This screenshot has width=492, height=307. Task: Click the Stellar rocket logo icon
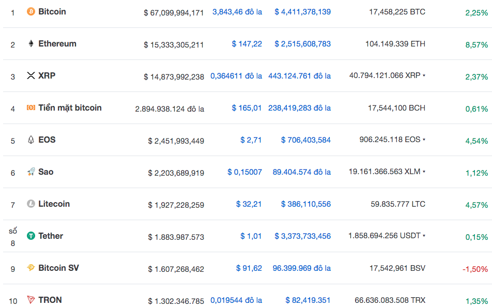click(31, 172)
